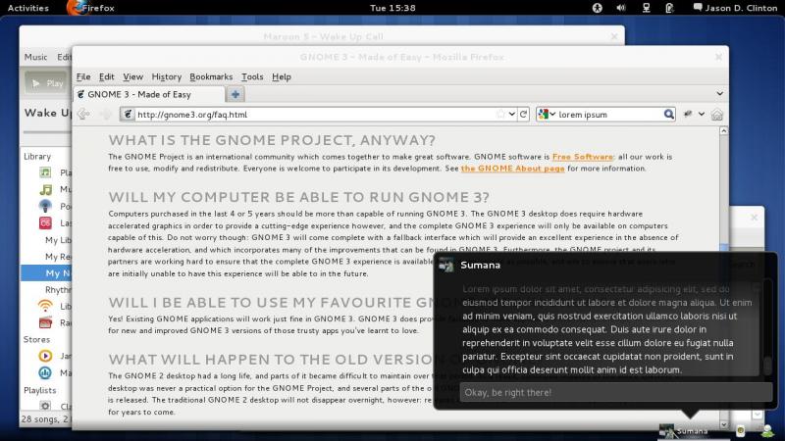785x441 pixels.
Task: Select the GNOME 3 - Made of Easy tab
Action: (x=149, y=94)
